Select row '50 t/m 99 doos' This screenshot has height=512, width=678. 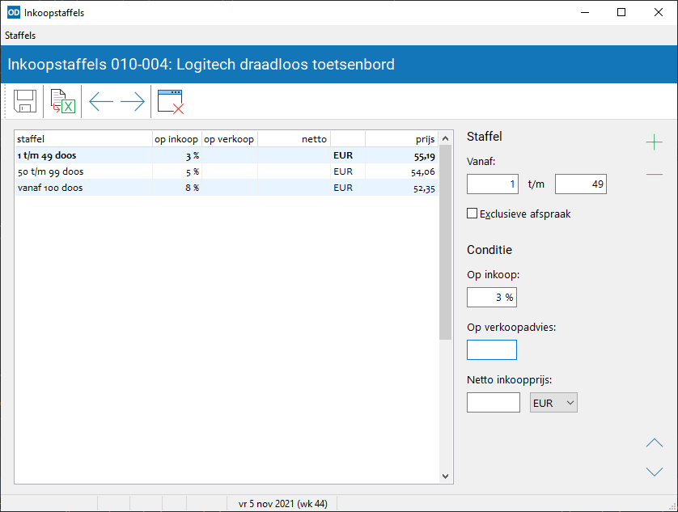pos(227,171)
